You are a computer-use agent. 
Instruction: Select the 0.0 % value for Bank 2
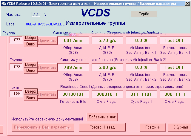coord(141,67)
